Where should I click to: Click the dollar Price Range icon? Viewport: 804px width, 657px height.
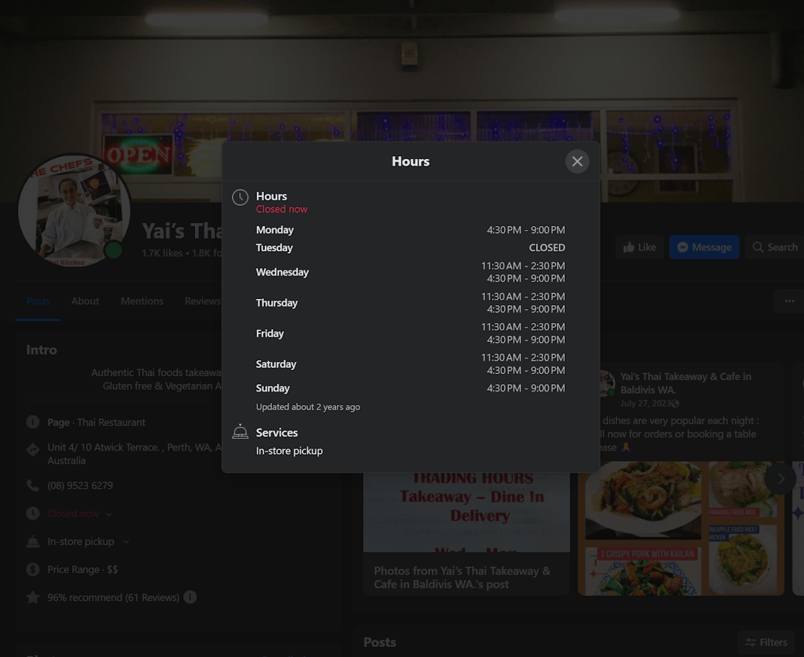click(x=33, y=569)
